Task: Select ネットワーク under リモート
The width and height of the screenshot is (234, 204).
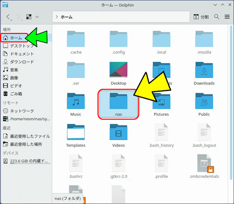Action: [21, 111]
